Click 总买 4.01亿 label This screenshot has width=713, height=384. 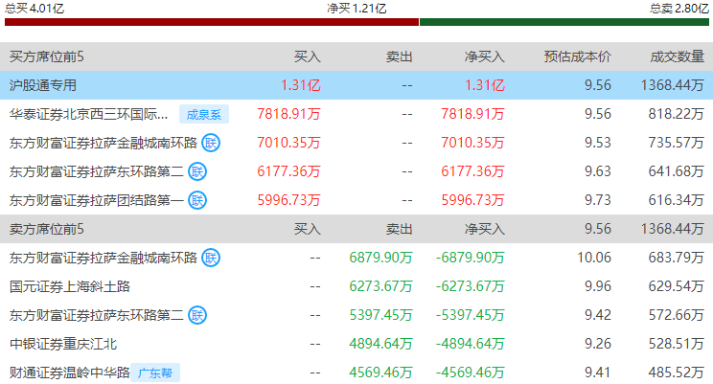pos(34,8)
